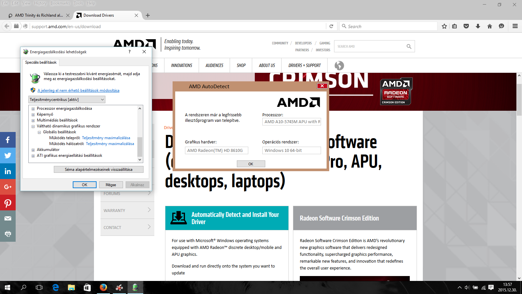Open File Explorer from taskbar

click(71, 287)
